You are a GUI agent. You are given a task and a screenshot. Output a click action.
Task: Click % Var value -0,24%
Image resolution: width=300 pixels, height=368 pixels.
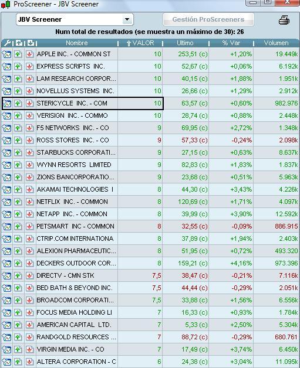click(x=242, y=141)
